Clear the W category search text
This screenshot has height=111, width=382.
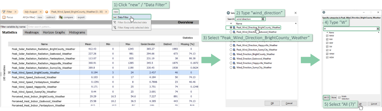click(x=378, y=29)
